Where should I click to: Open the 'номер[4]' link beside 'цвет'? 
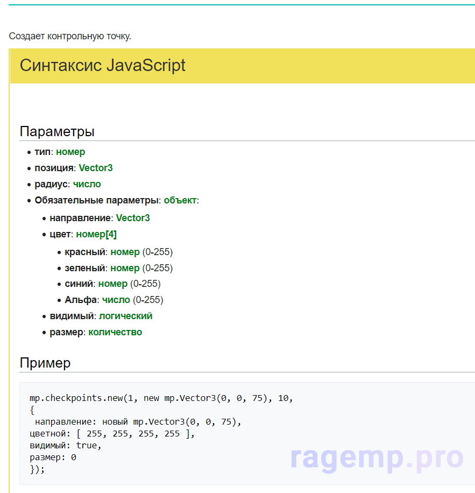96,234
